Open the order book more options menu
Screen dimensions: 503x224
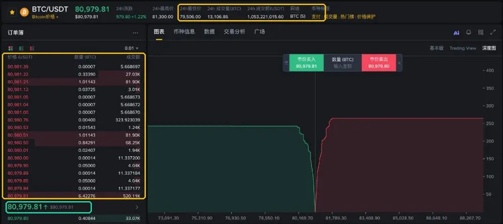(x=135, y=33)
